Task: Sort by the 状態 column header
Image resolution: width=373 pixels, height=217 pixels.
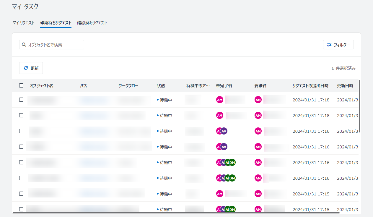Action: click(x=161, y=86)
